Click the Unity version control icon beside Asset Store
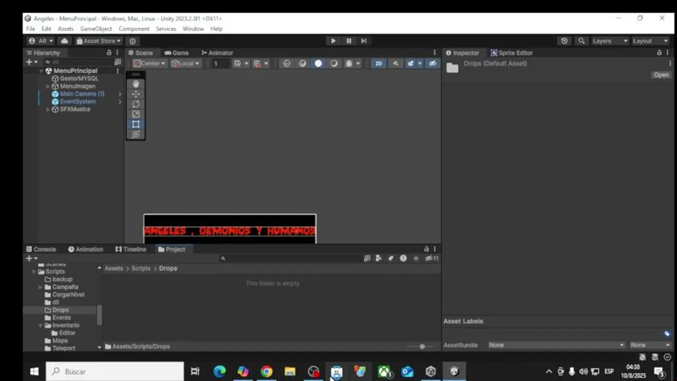 [x=132, y=41]
